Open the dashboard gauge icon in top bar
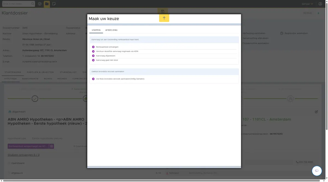This screenshot has height=182, width=328. coord(40,4)
